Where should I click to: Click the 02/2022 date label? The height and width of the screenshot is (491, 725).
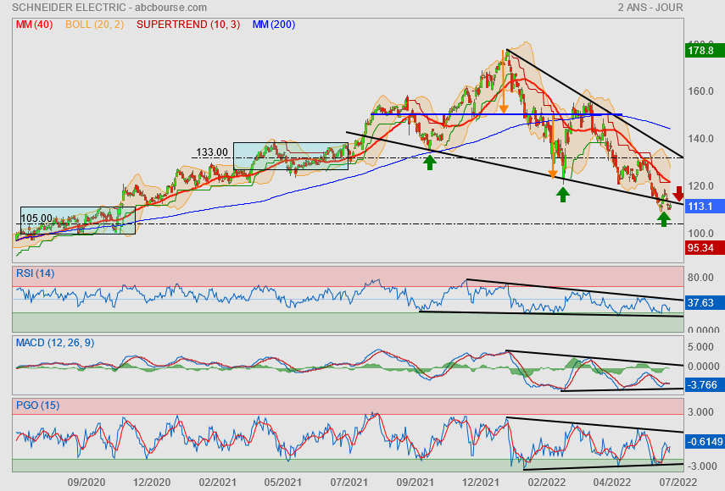click(x=547, y=483)
